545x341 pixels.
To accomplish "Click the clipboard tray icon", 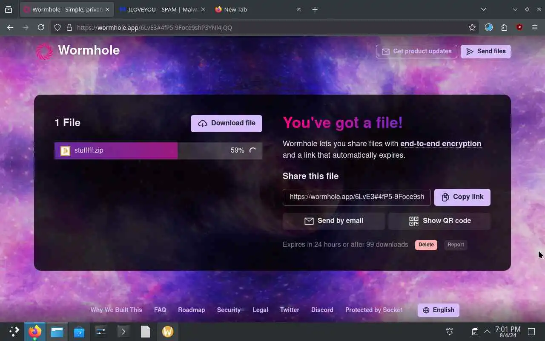I will 475,332.
